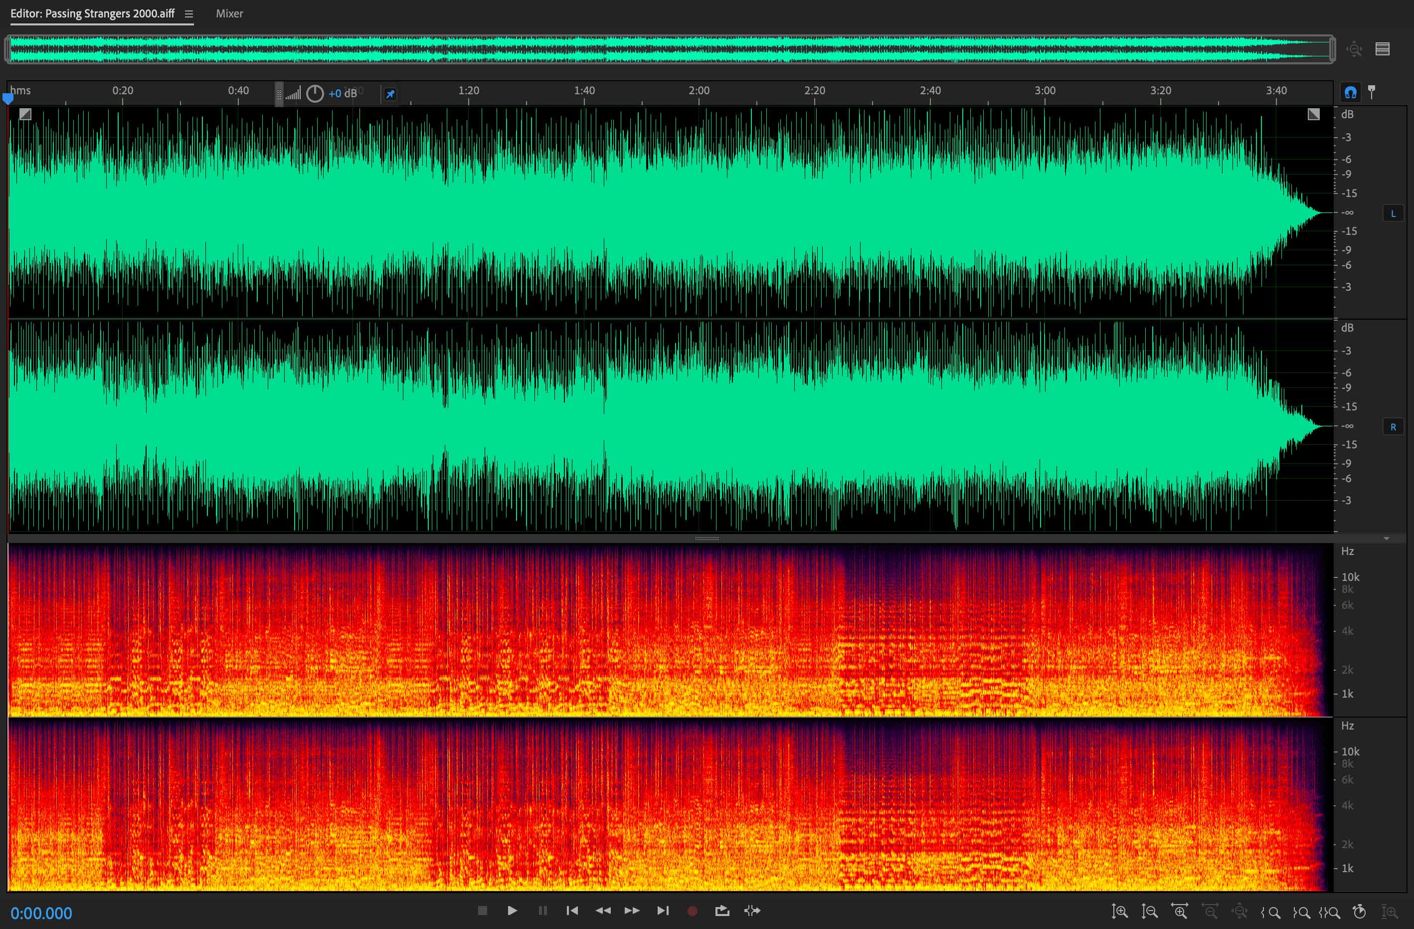Toggle Skip Selection icon in transport
Screen dimensions: 1414x929
[752, 911]
